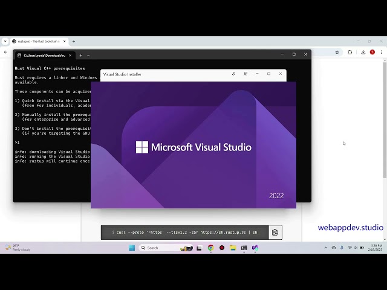Switch to Visual Studio Installer from the taskbar

click(255, 248)
